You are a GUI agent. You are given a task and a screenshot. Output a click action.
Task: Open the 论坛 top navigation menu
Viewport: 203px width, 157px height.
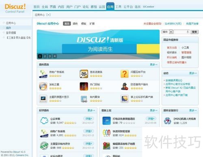tap(86, 6)
